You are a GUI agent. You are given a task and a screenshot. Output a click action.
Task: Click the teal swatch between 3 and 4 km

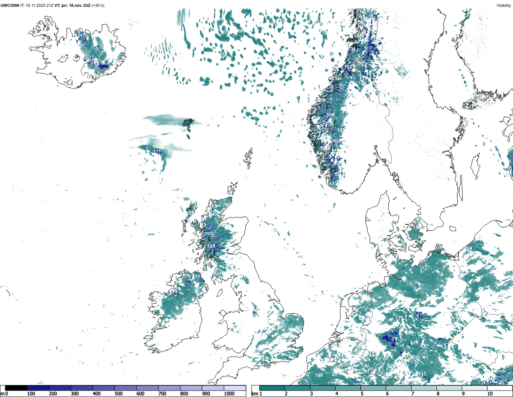pyautogui.click(x=323, y=388)
